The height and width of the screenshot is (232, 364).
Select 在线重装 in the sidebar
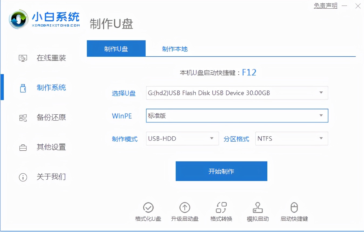click(x=51, y=58)
